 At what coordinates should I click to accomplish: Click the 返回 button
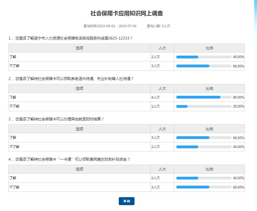tap(126, 201)
